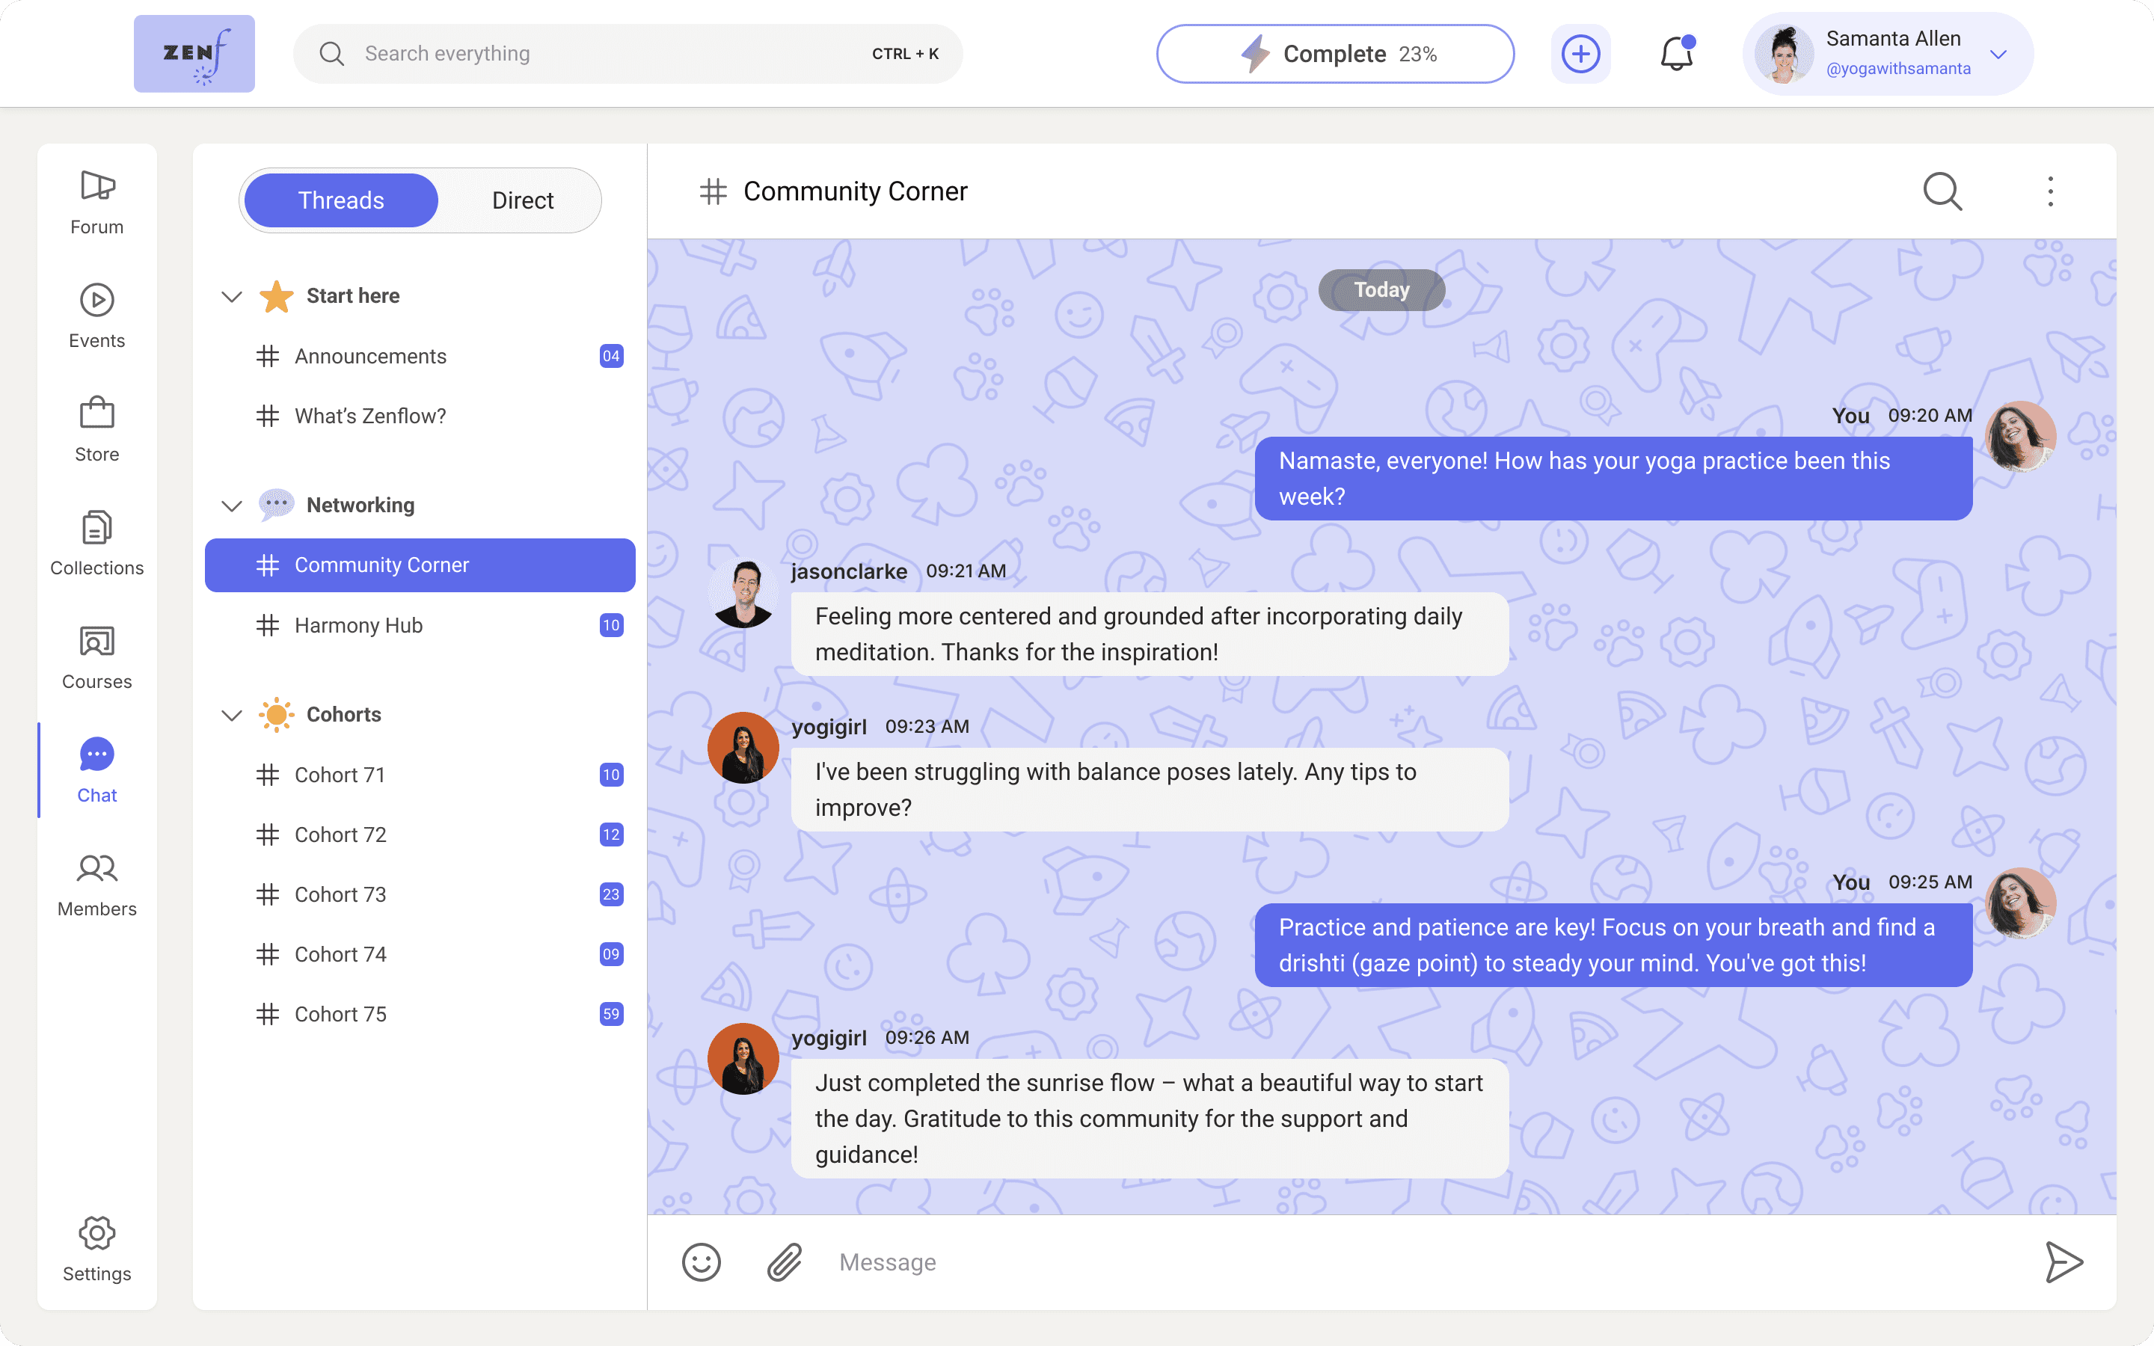
Task: Open the Community Corner channel
Action: (383, 565)
